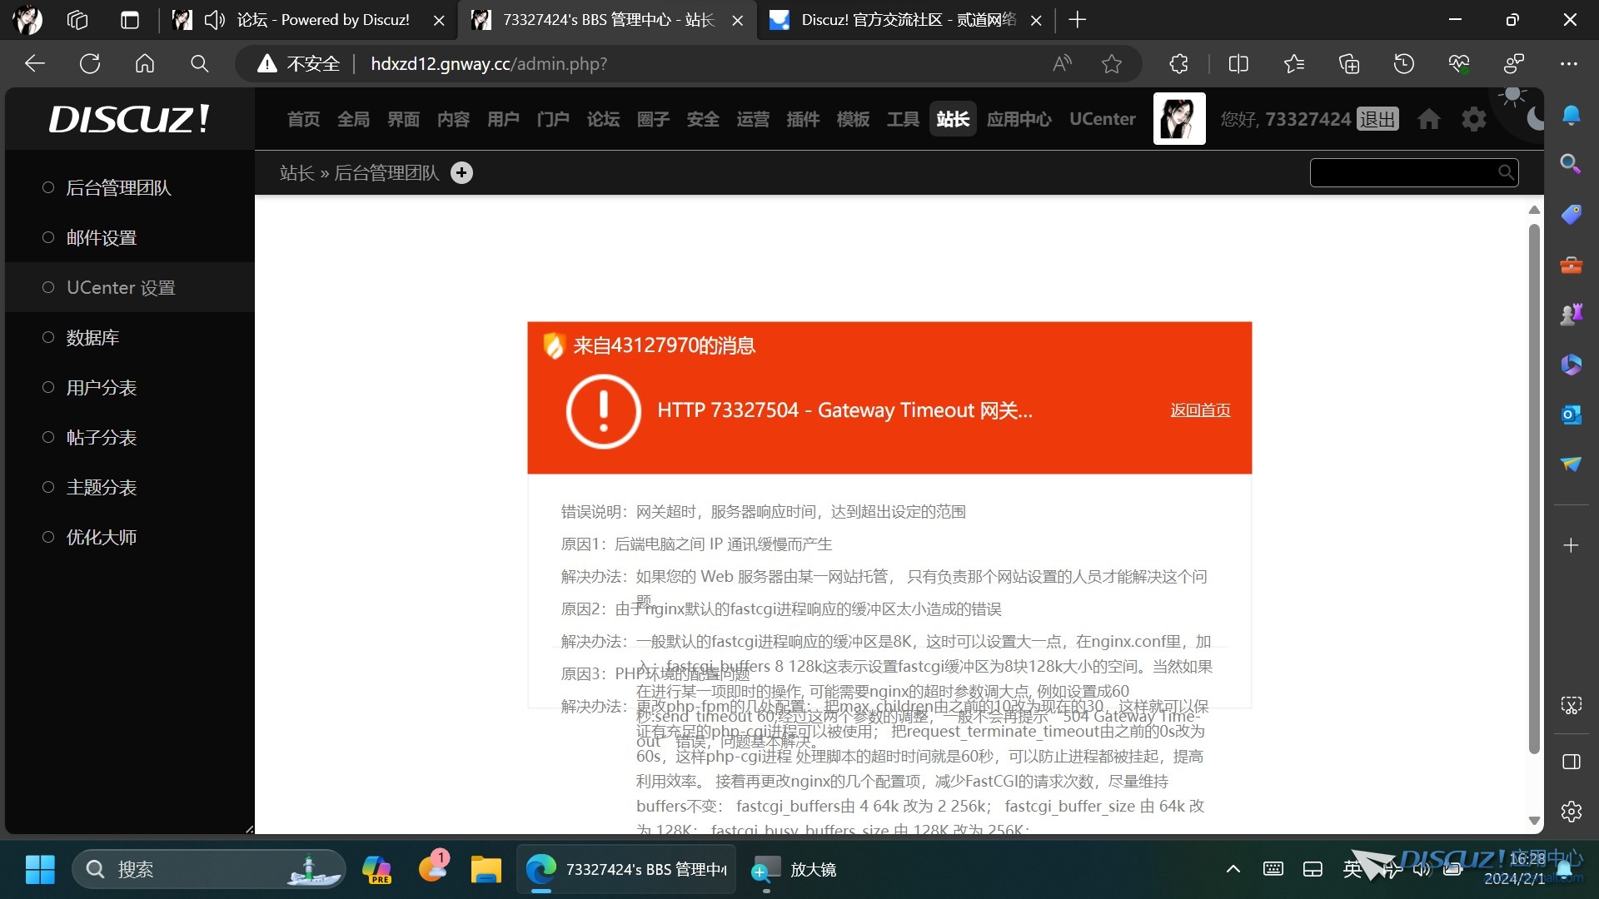Open 论坛 admin menu item

pos(604,119)
